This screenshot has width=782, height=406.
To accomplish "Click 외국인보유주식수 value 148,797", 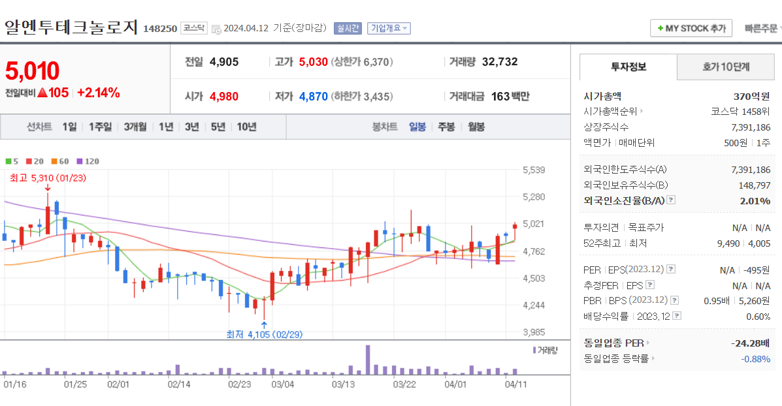I will [x=755, y=185].
